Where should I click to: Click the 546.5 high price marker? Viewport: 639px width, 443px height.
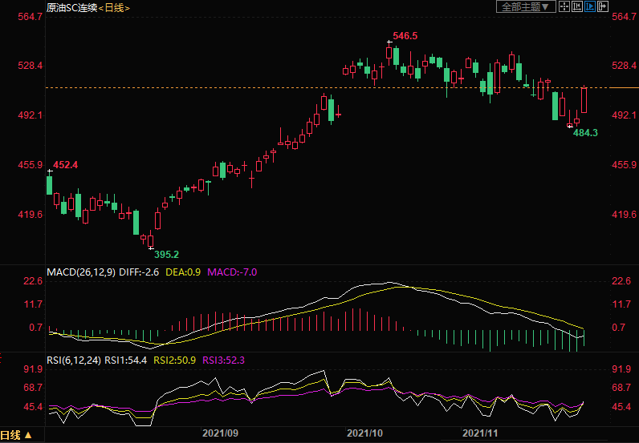(404, 36)
